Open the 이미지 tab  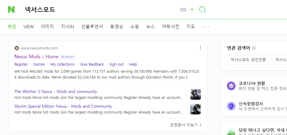click(47, 26)
